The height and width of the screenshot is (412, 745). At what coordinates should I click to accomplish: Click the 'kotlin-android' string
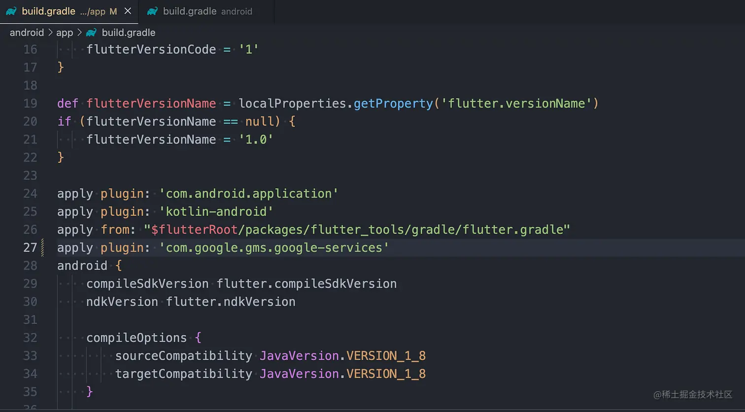pos(216,211)
